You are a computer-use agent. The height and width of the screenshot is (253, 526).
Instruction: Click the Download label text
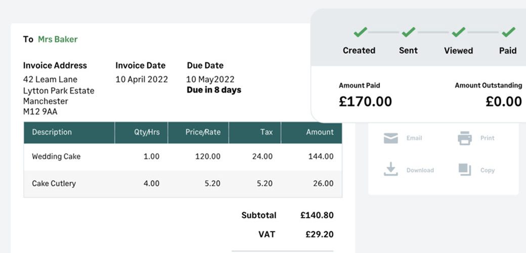(420, 170)
